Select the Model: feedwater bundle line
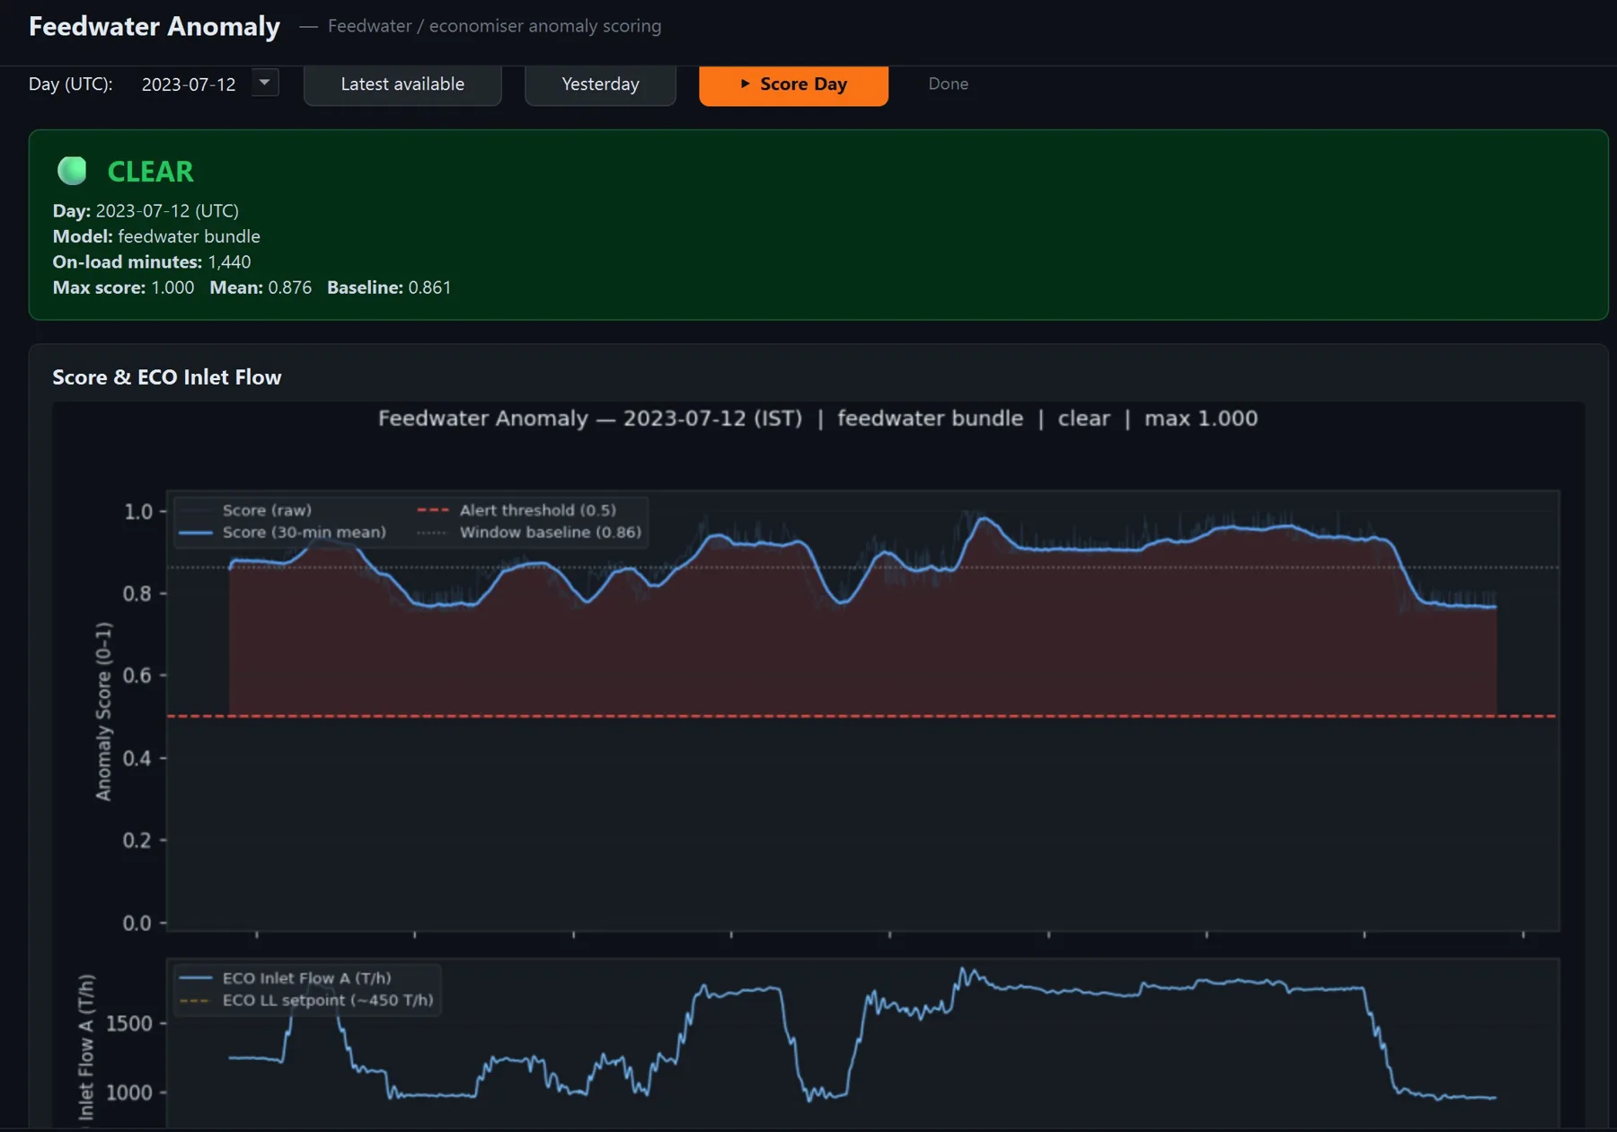 pyautogui.click(x=156, y=236)
